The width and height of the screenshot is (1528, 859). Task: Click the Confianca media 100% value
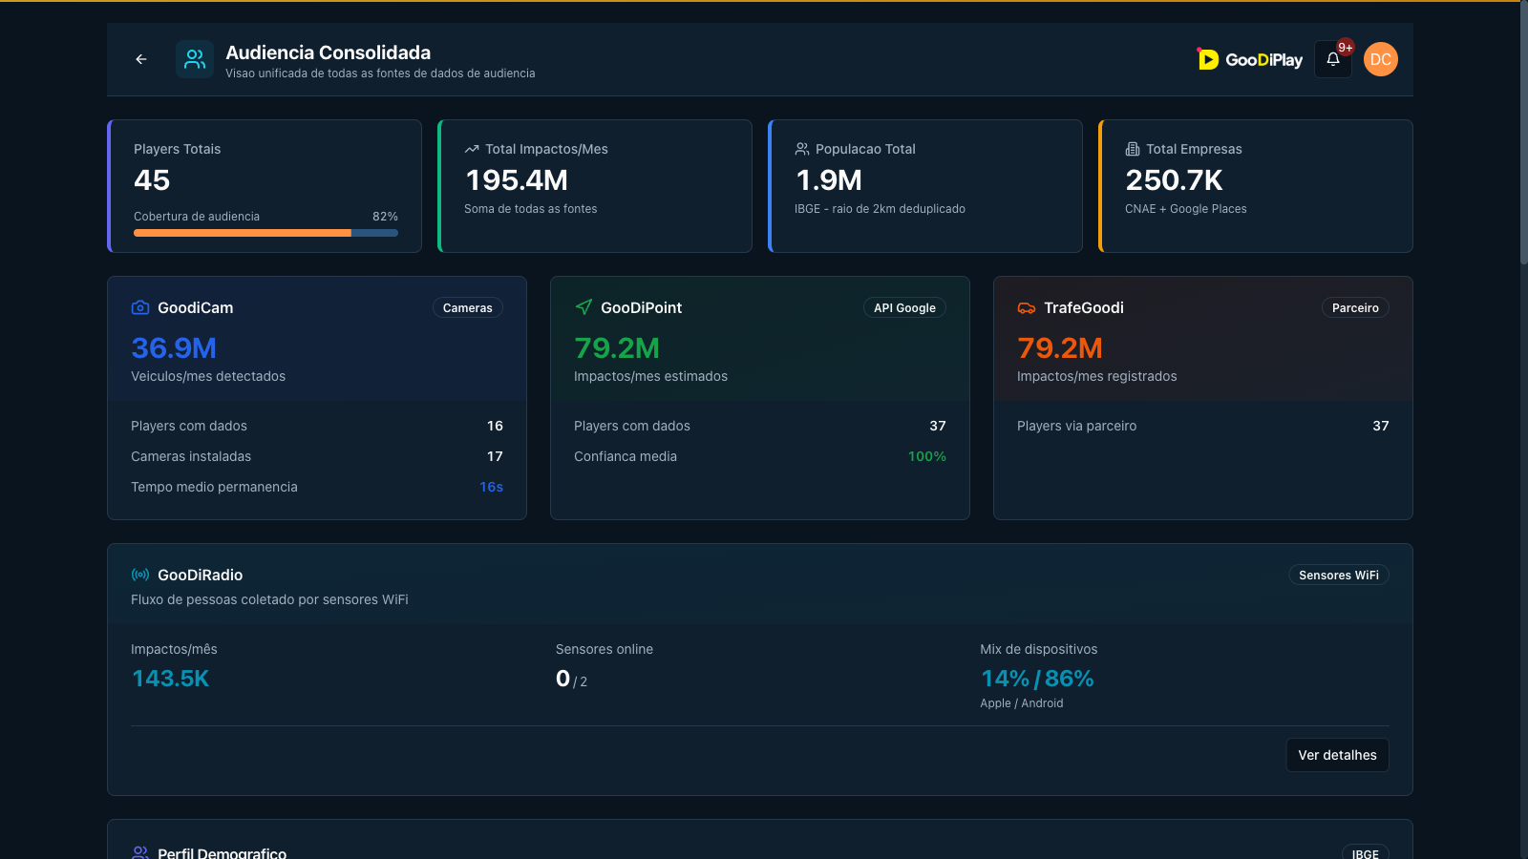pos(927,456)
